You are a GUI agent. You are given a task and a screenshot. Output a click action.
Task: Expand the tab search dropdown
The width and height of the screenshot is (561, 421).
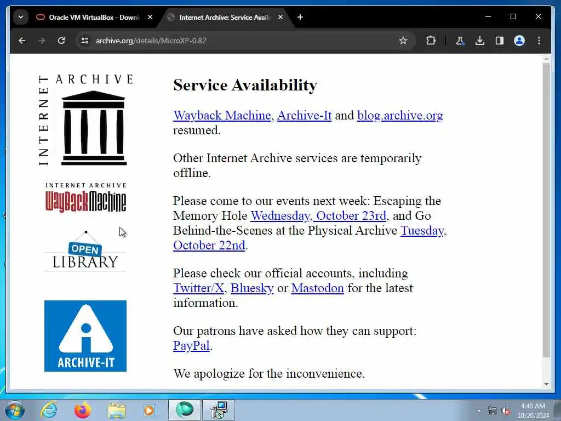21,17
